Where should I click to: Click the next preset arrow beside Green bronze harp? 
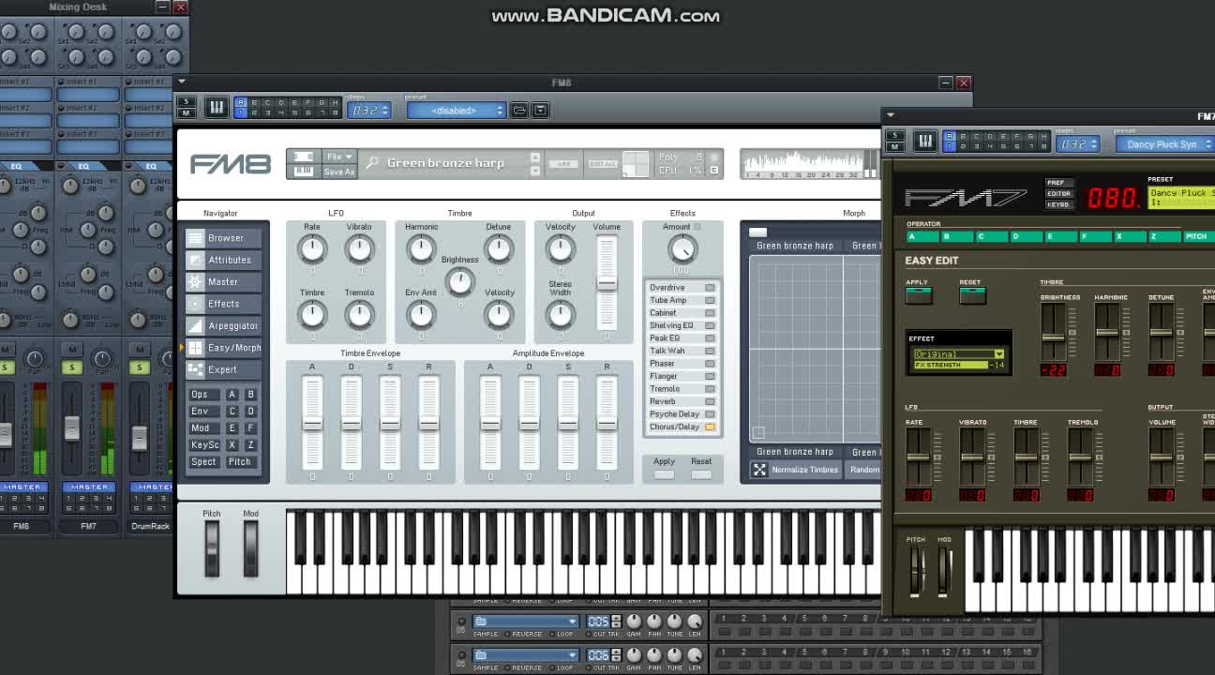tap(535, 170)
